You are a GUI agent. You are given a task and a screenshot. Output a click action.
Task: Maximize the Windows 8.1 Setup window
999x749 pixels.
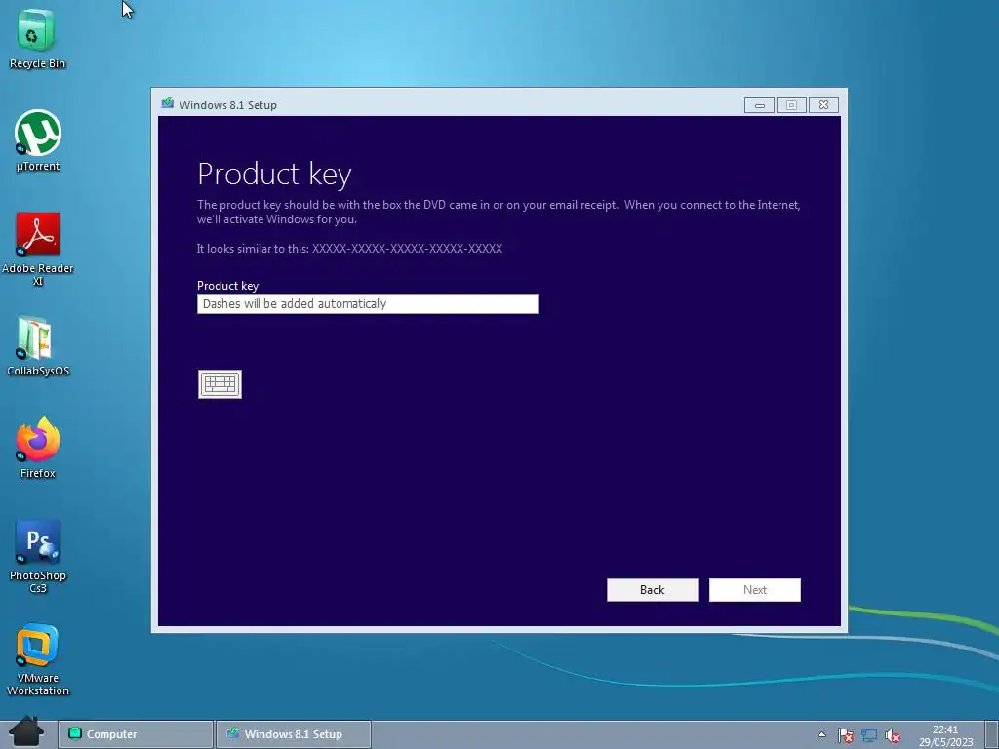click(x=791, y=105)
